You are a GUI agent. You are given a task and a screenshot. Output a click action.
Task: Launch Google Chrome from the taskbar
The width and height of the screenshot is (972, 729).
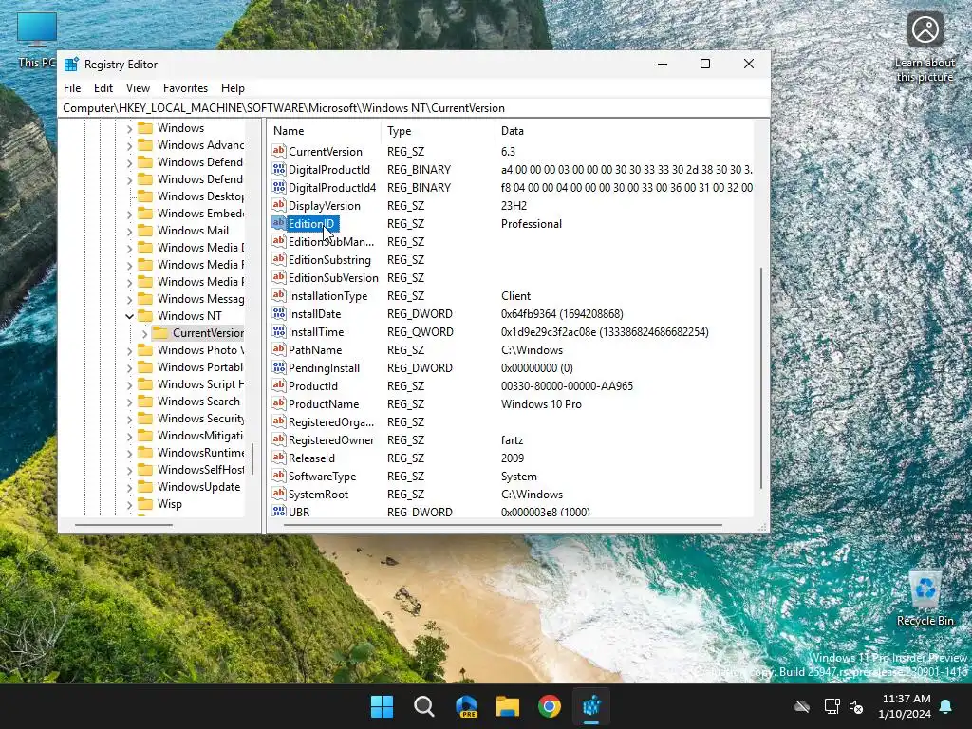[x=550, y=706]
